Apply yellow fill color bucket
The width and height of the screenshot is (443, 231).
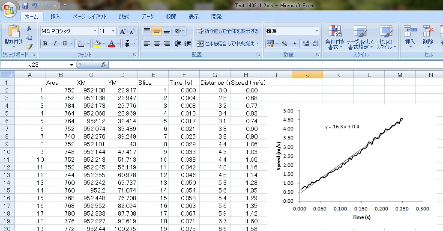[x=97, y=44]
